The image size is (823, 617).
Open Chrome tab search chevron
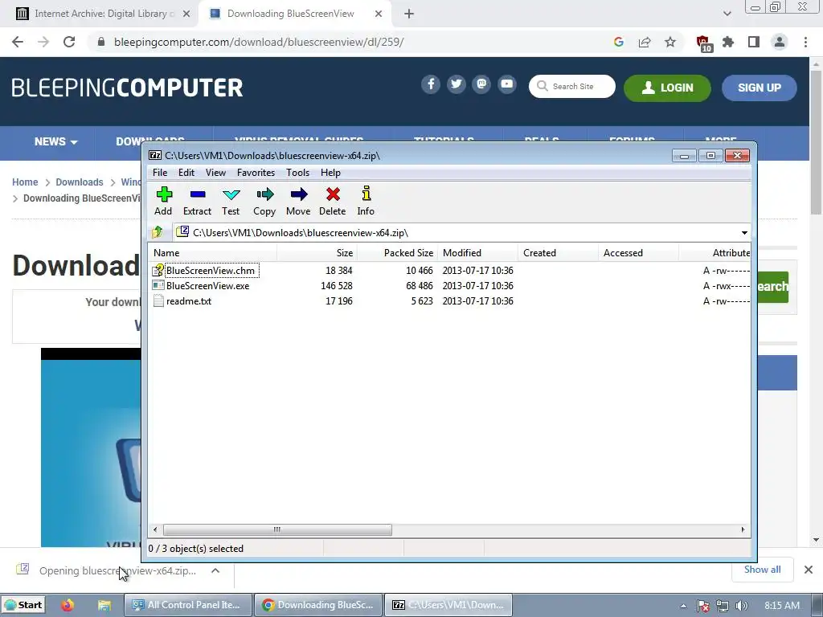tap(727, 14)
